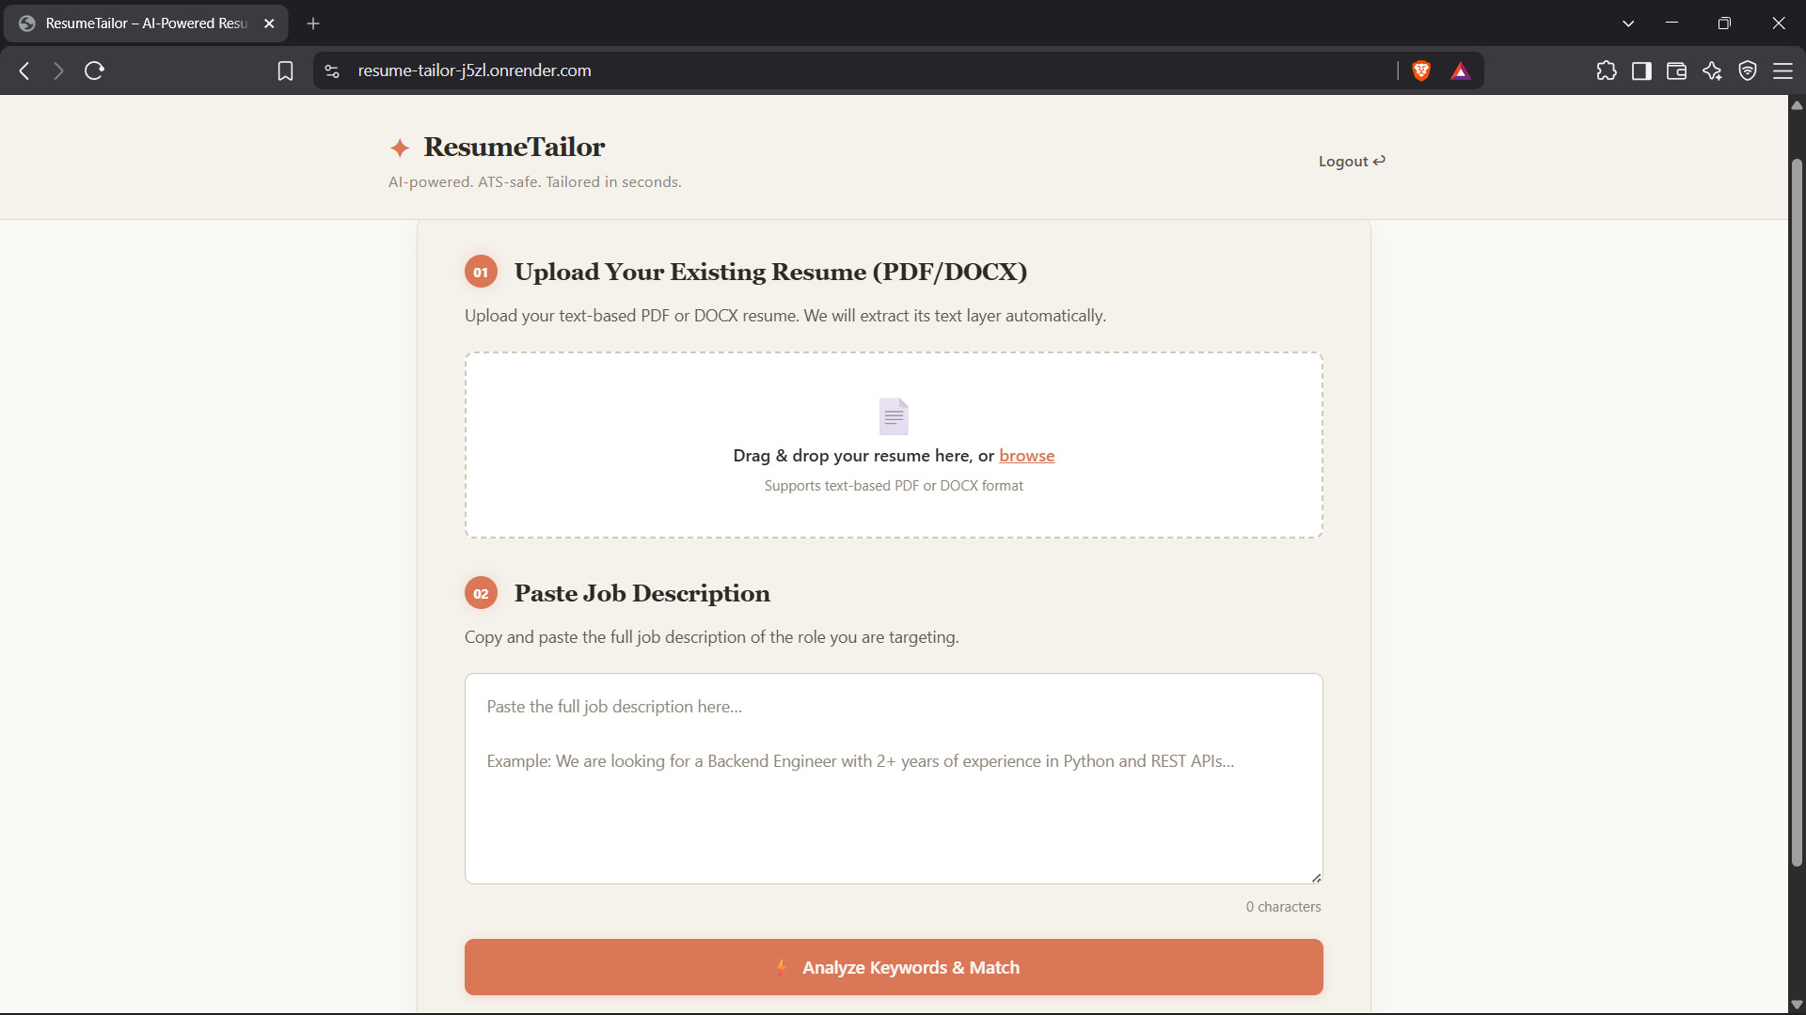
Task: Close the ResumeTailor tab
Action: click(x=269, y=23)
